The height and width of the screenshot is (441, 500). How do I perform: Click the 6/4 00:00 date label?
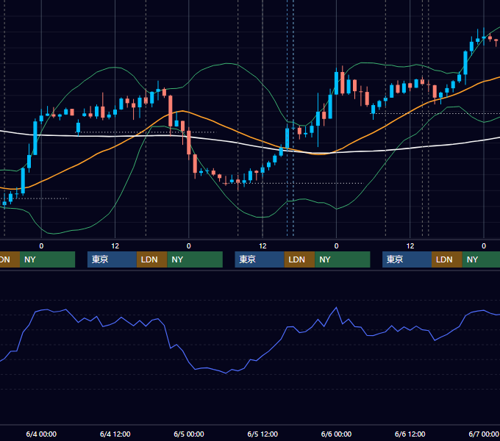click(x=41, y=434)
